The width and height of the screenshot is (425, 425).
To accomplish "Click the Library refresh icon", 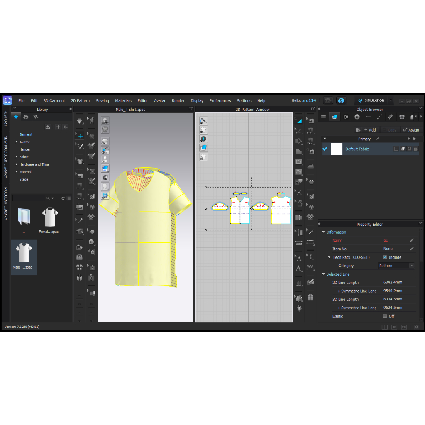I will pos(63,198).
